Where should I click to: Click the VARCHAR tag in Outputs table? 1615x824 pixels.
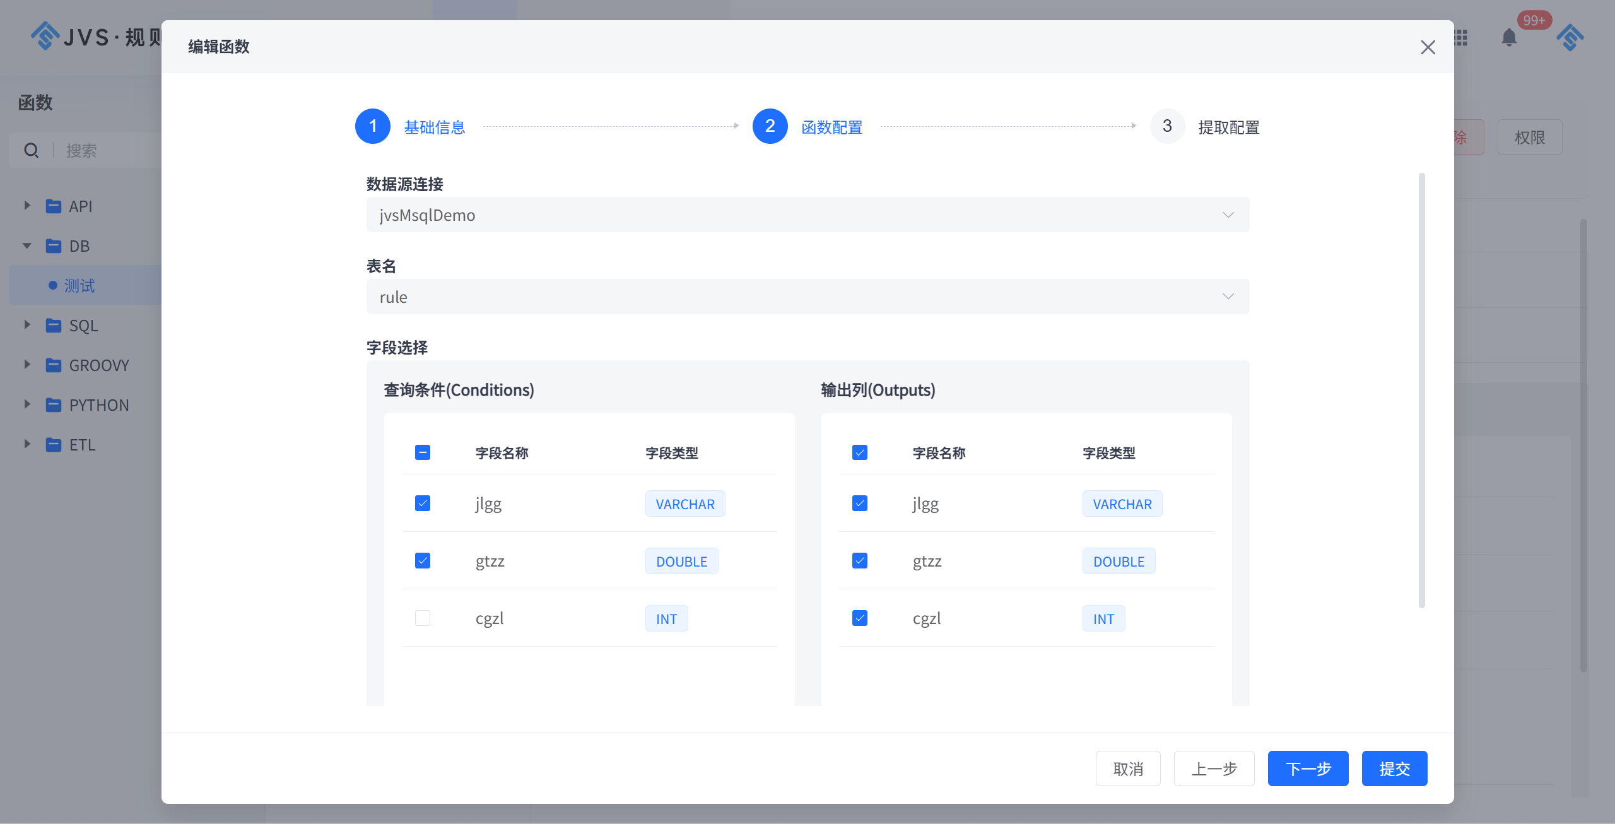point(1122,503)
